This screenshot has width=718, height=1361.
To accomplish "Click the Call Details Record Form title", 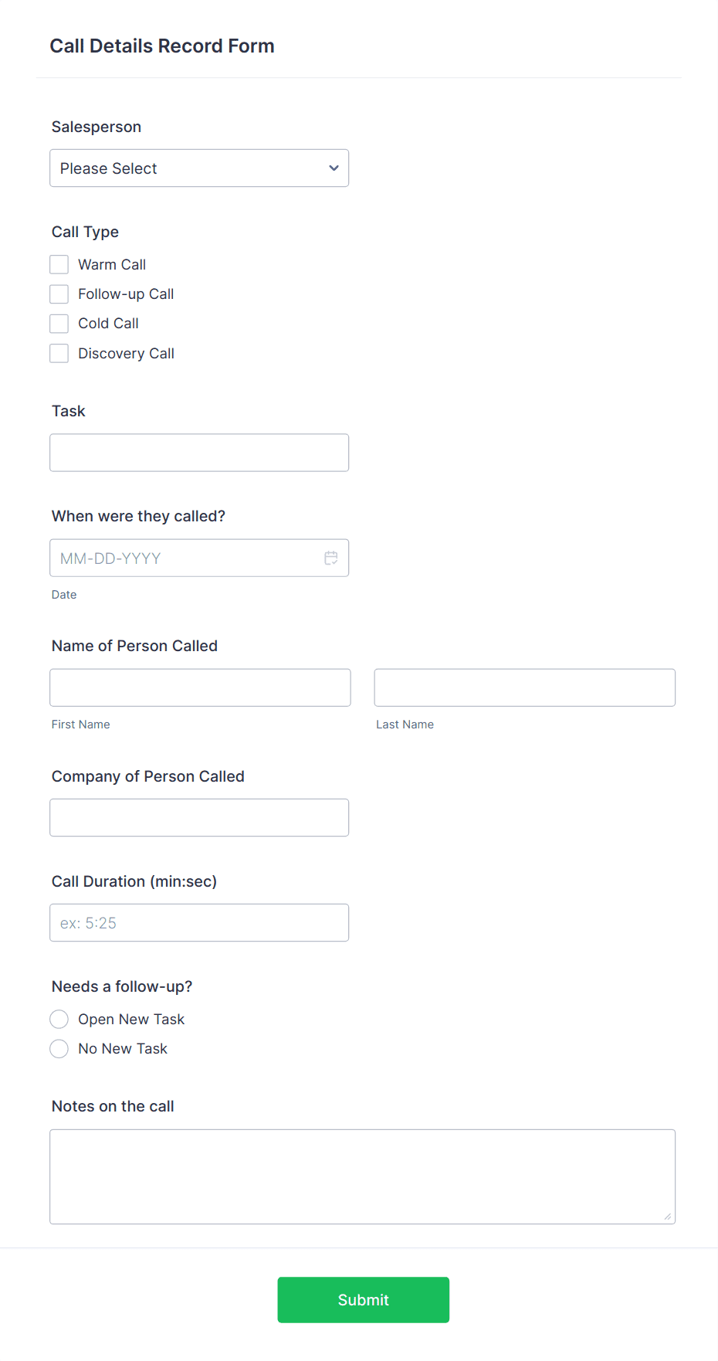I will (x=162, y=46).
